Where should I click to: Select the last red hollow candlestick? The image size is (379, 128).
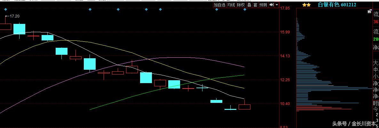pyautogui.click(x=245, y=107)
